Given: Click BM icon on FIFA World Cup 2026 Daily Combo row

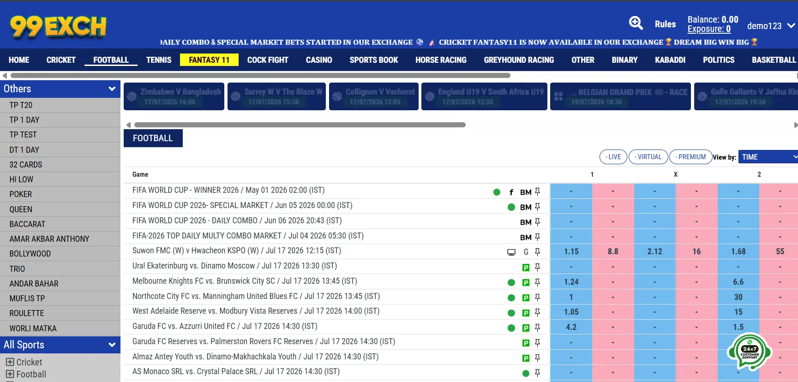Looking at the screenshot, I should 526,222.
